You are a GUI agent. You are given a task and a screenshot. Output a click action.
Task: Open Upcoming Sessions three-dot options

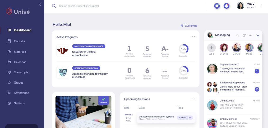[193, 99]
